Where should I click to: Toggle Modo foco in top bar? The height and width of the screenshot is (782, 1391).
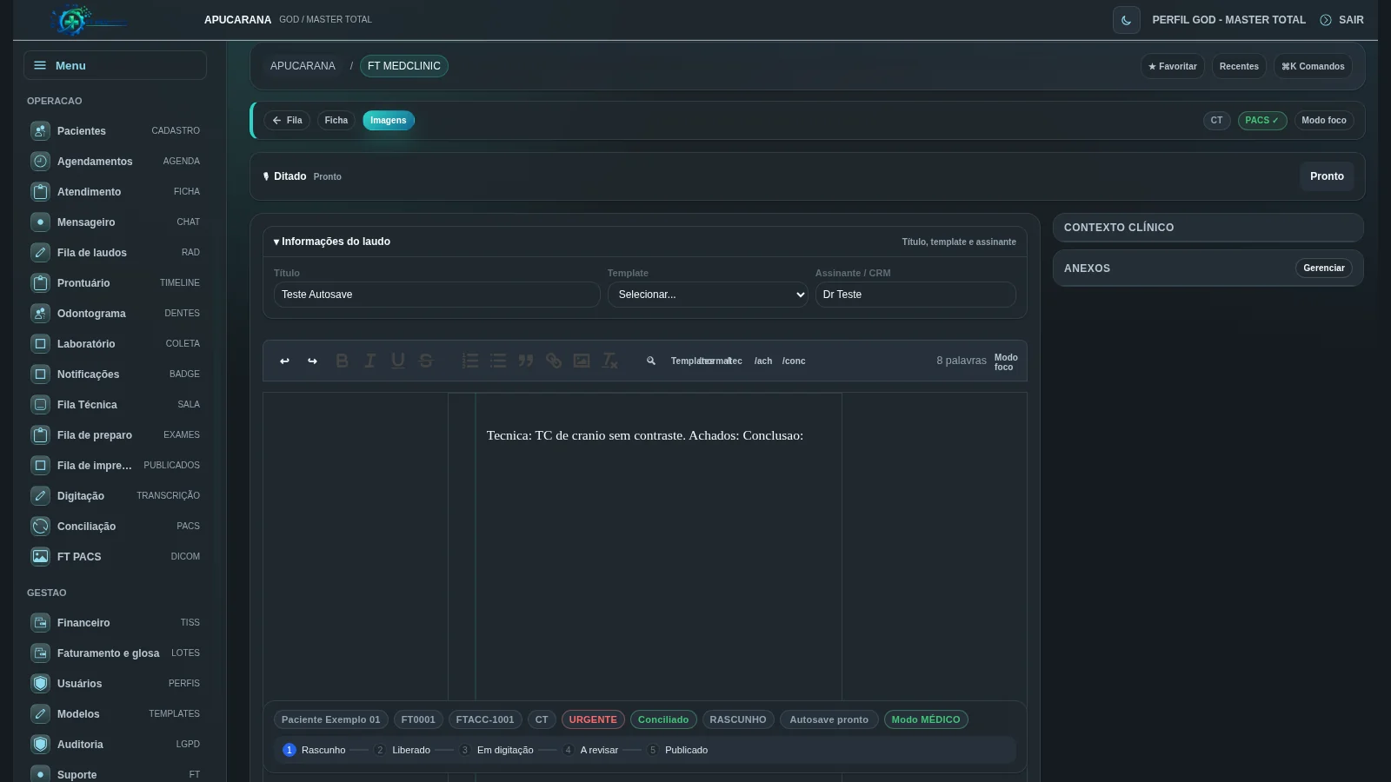pos(1323,121)
